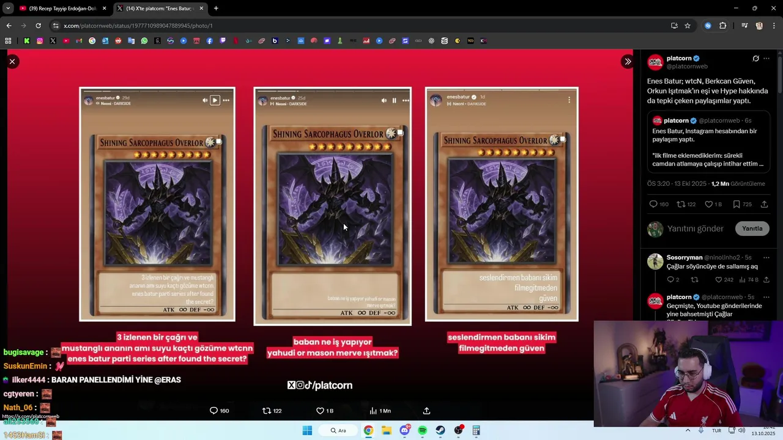Click the first Enes Batur story image

pyautogui.click(x=157, y=204)
